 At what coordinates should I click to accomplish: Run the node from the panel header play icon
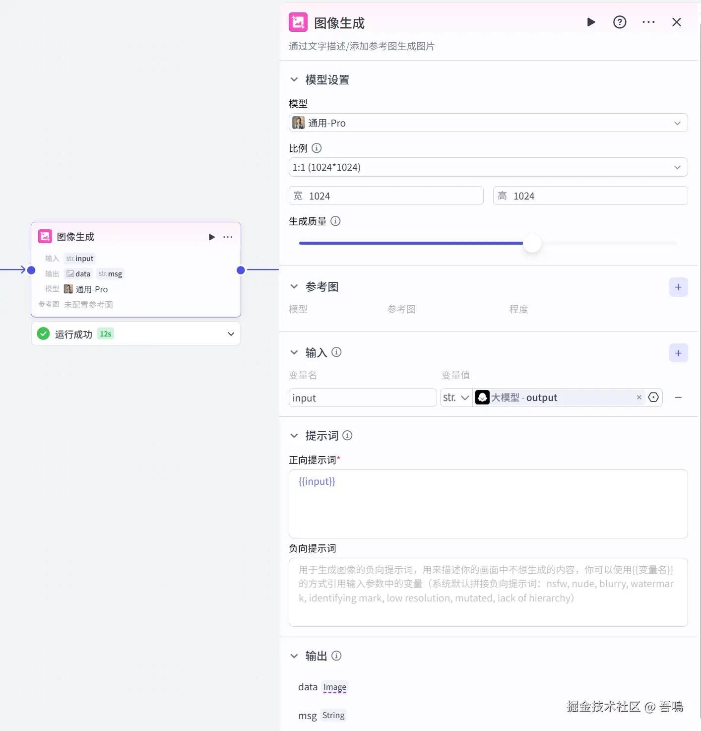click(x=591, y=22)
